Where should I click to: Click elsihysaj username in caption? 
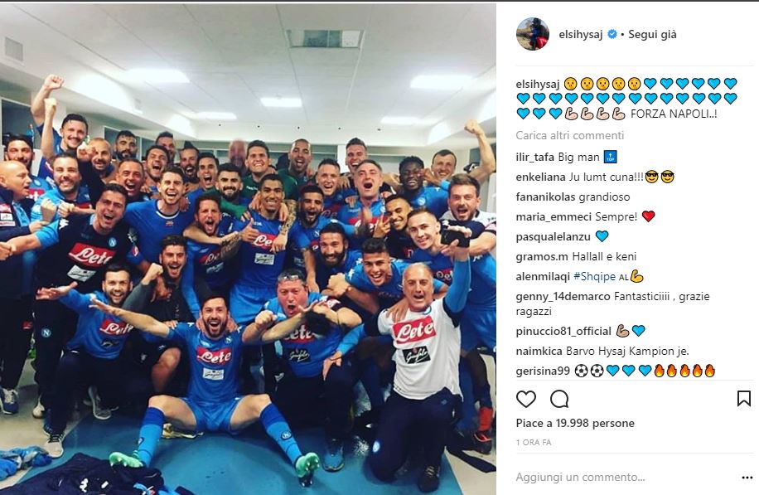pos(537,85)
